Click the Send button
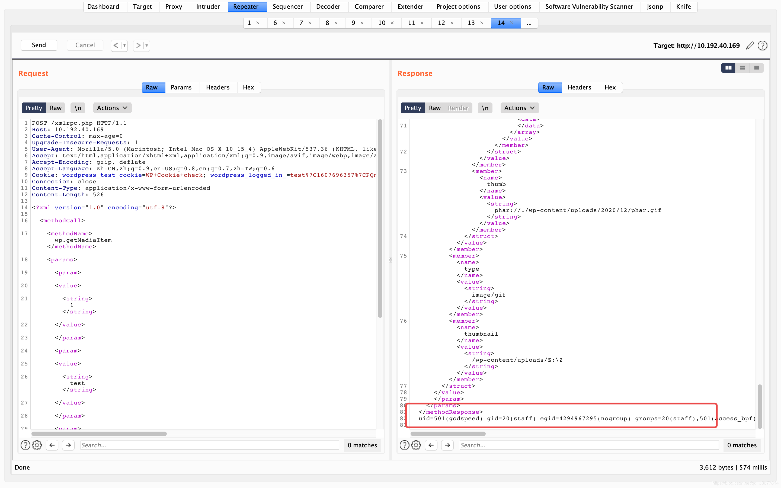The height and width of the screenshot is (488, 781). tap(39, 45)
